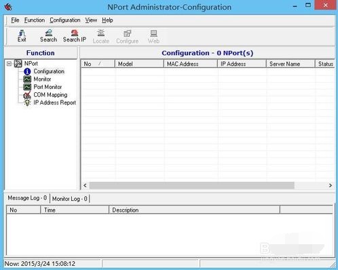Click the horizontal scrollbar right arrow
The image size is (338, 270).
(330, 185)
